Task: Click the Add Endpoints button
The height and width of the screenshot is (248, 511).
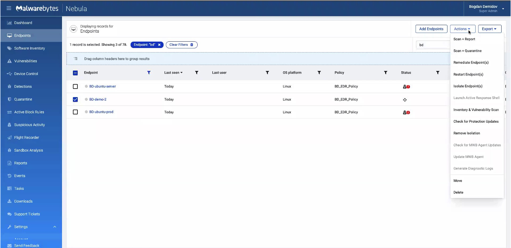Action: (431, 29)
